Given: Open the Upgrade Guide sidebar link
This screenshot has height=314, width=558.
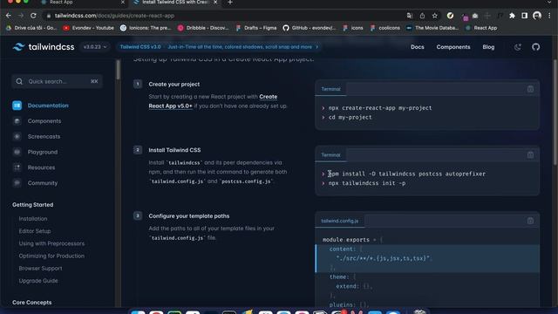Looking at the screenshot, I should 38,281.
